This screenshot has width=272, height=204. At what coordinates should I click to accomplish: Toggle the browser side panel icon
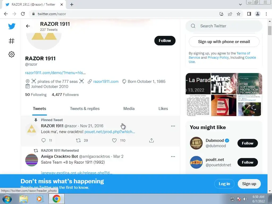tap(249, 14)
